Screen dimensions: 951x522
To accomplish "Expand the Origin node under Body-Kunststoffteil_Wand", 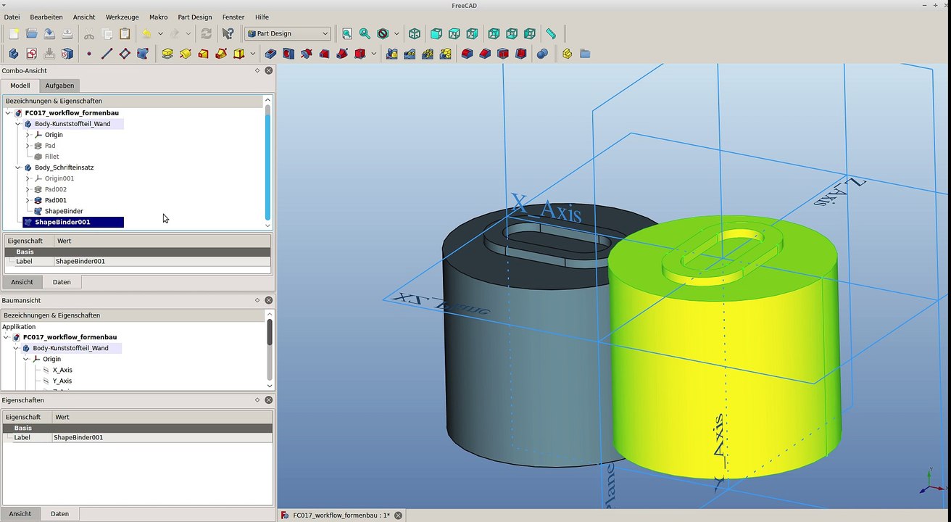I will coord(28,135).
